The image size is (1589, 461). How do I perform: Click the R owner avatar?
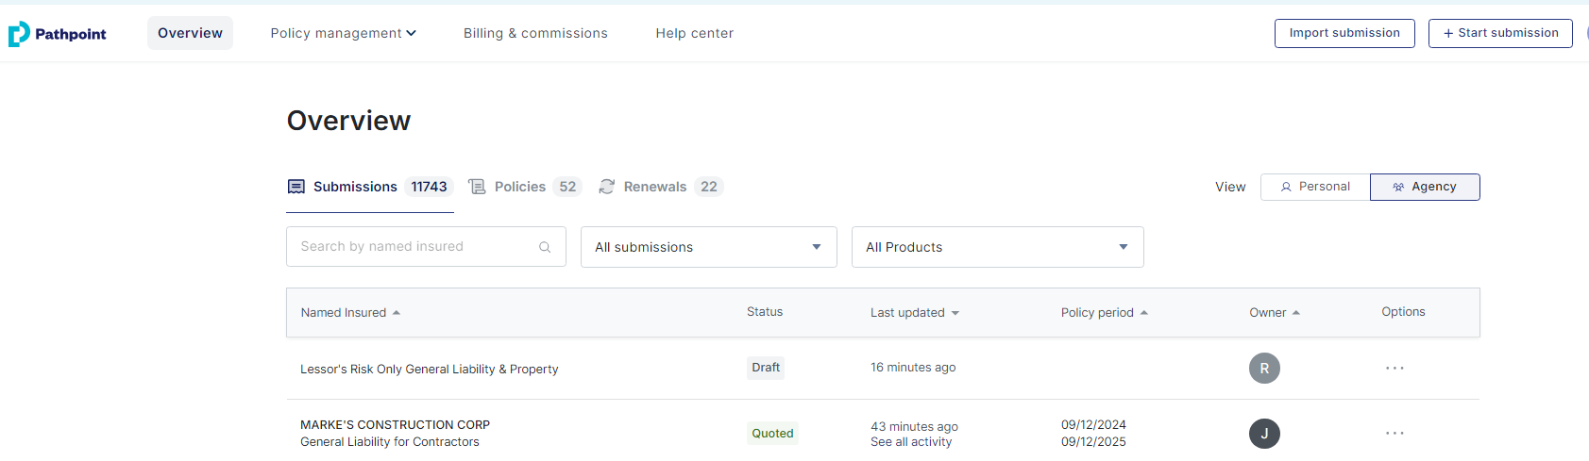click(x=1264, y=369)
